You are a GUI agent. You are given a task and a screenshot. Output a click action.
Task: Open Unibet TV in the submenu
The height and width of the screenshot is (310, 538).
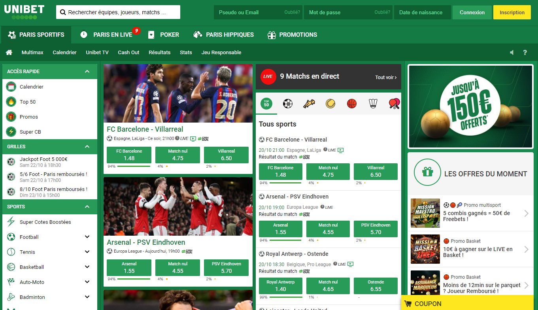pyautogui.click(x=97, y=52)
